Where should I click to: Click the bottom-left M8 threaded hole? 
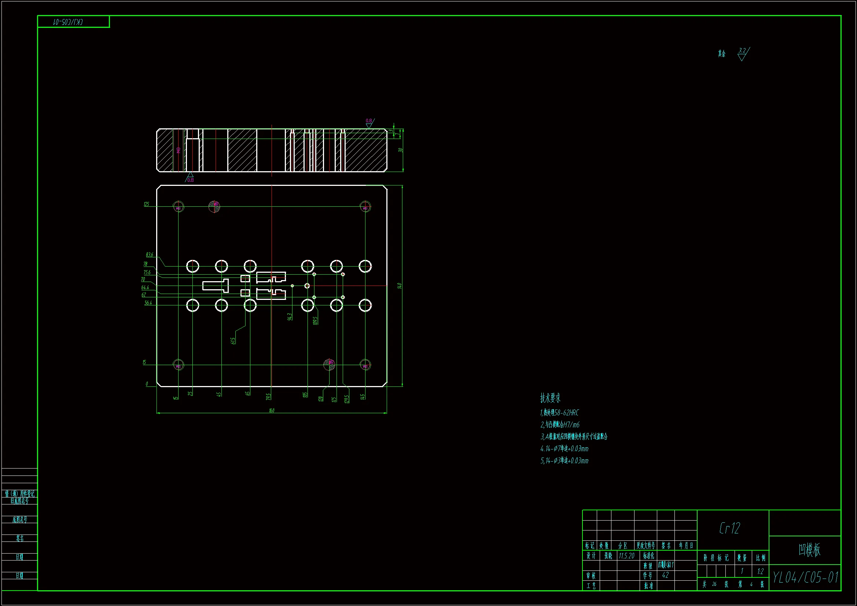[x=179, y=365]
